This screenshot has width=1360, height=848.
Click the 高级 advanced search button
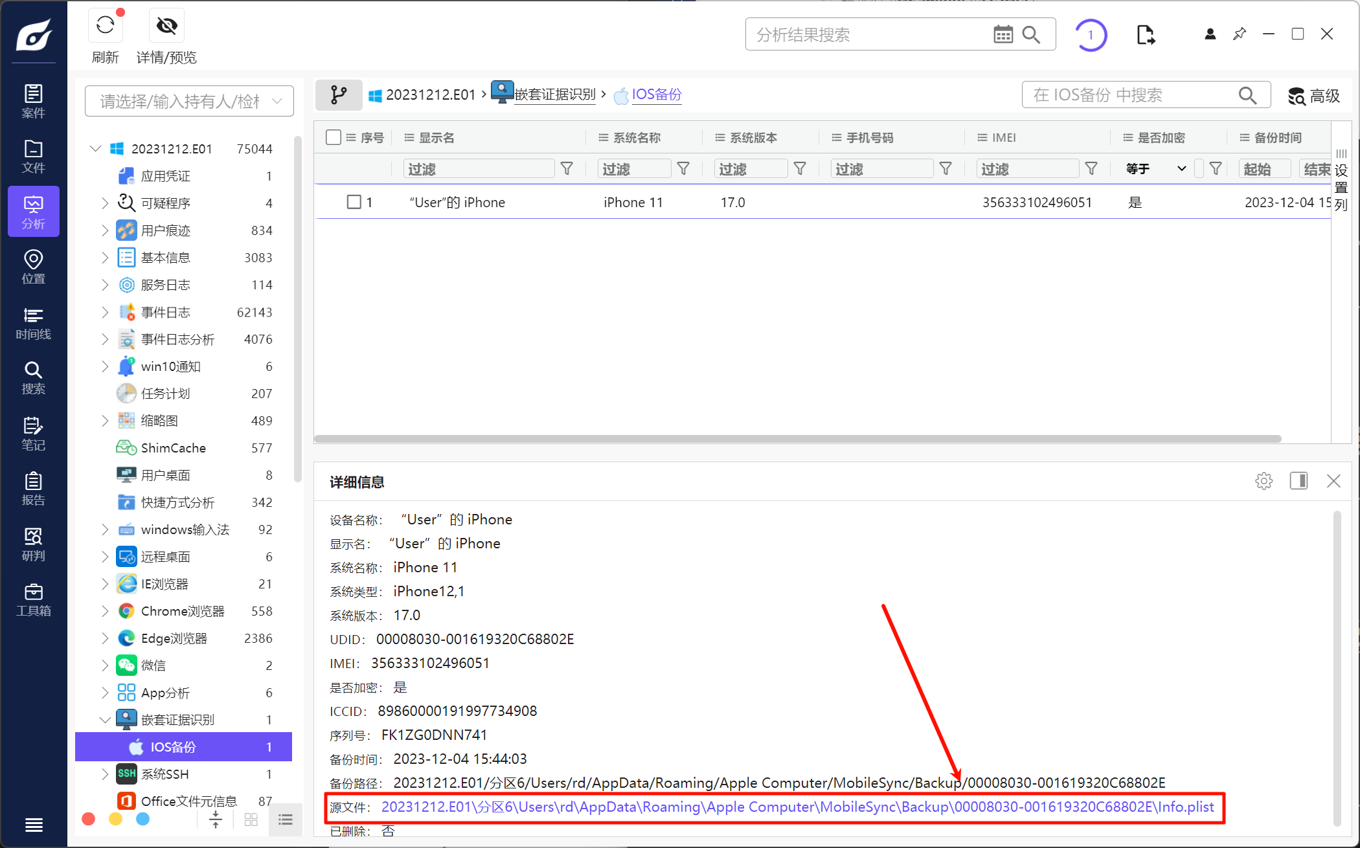tap(1313, 96)
